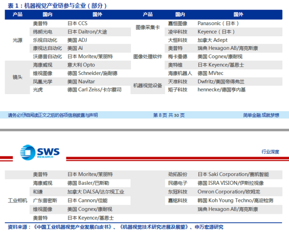Click the 加拿大 Adept entry

[x=213, y=40]
